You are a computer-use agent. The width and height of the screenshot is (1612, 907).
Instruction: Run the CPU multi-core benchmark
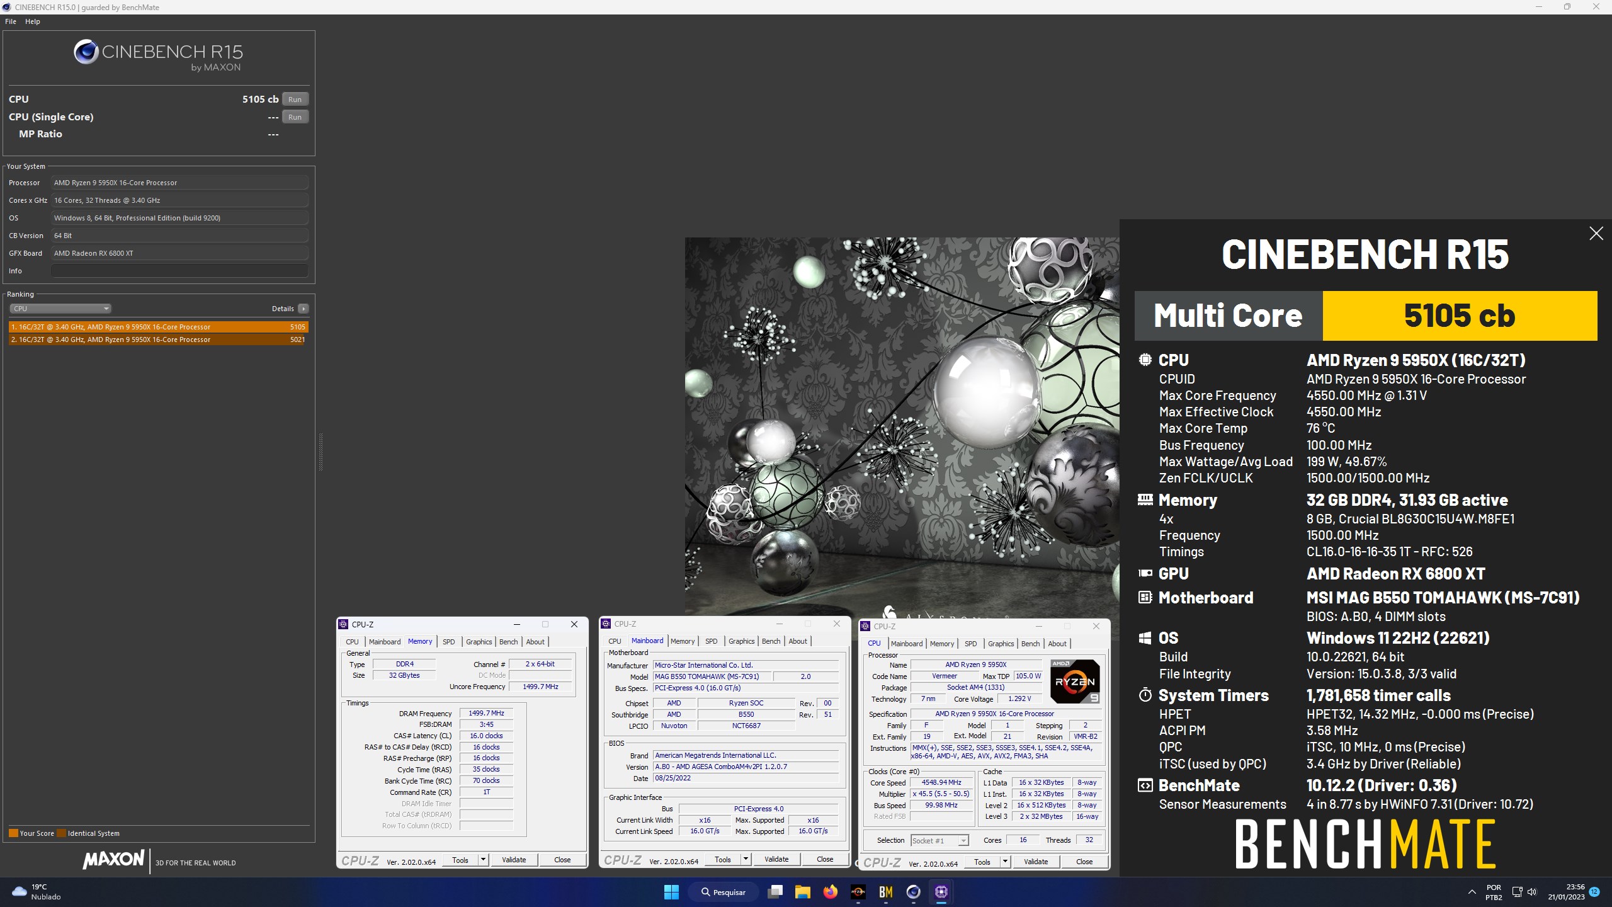(x=295, y=100)
